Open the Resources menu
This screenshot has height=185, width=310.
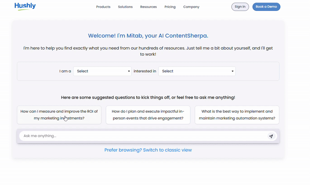(x=148, y=7)
